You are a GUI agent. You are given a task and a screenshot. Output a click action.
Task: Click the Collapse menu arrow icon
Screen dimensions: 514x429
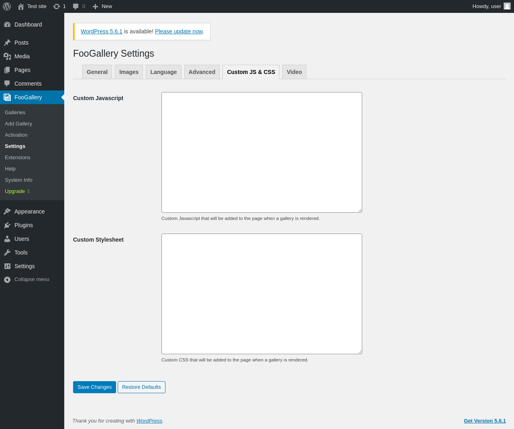[7, 279]
